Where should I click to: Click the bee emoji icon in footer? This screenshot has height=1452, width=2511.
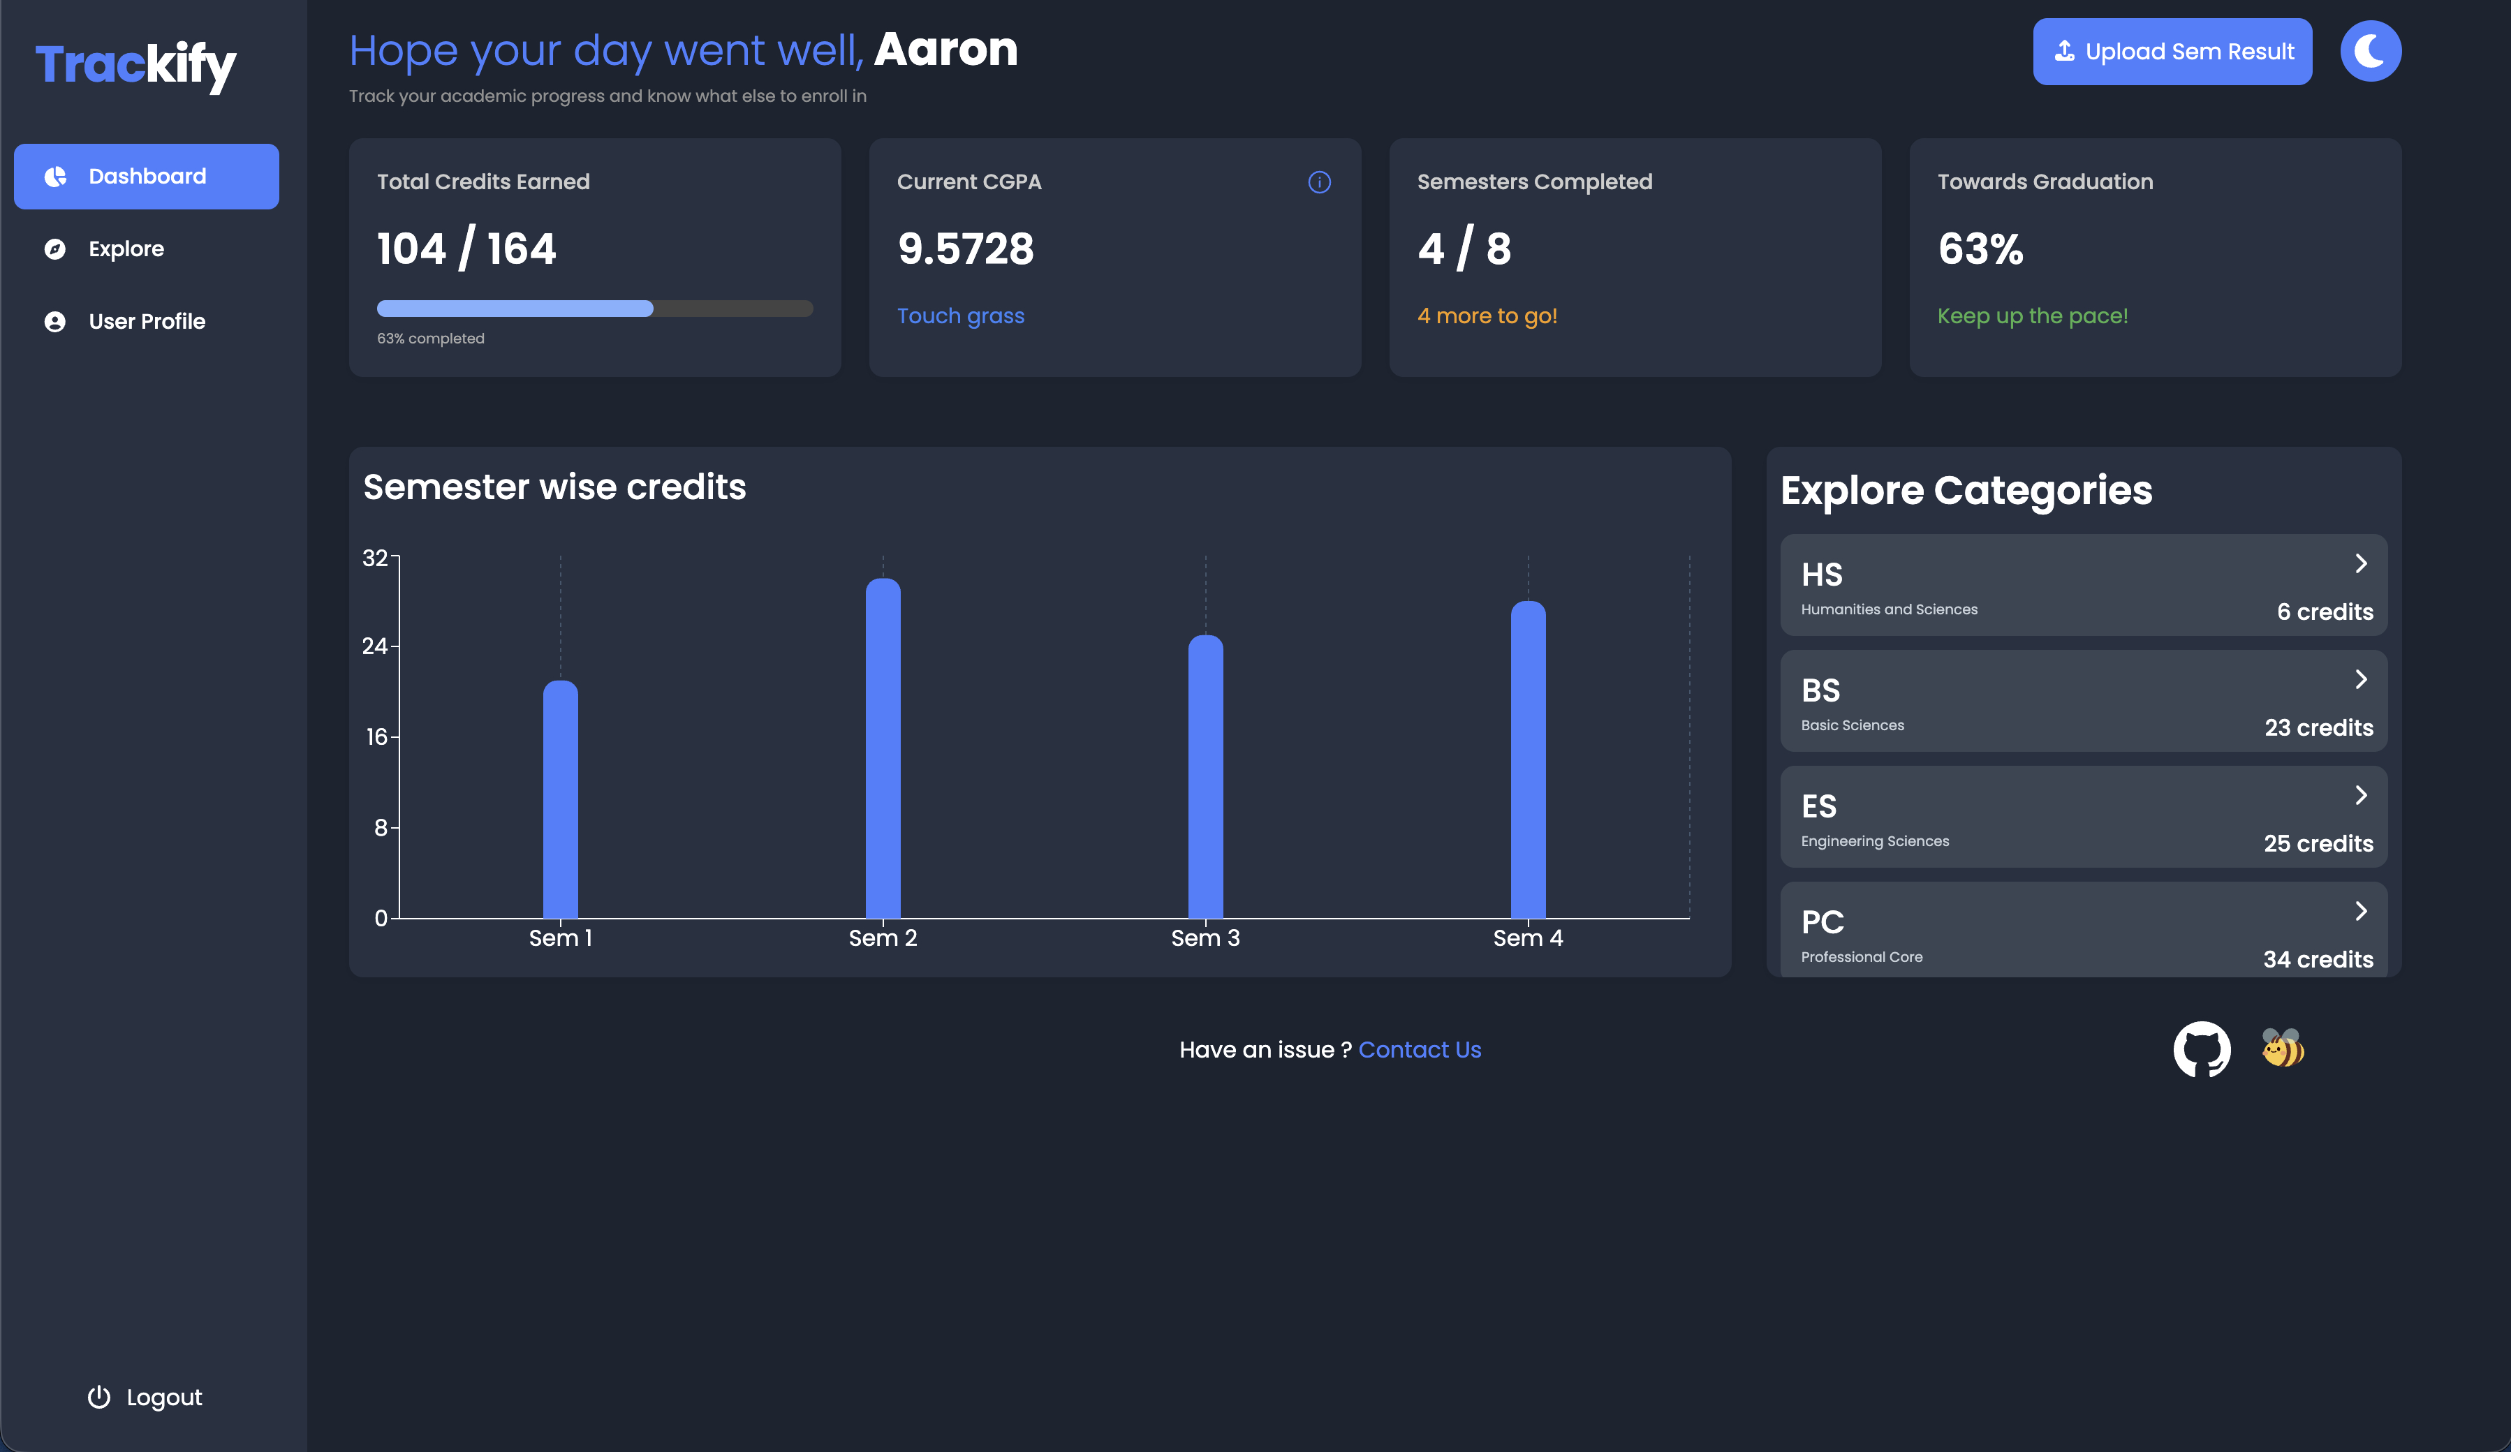2283,1048
